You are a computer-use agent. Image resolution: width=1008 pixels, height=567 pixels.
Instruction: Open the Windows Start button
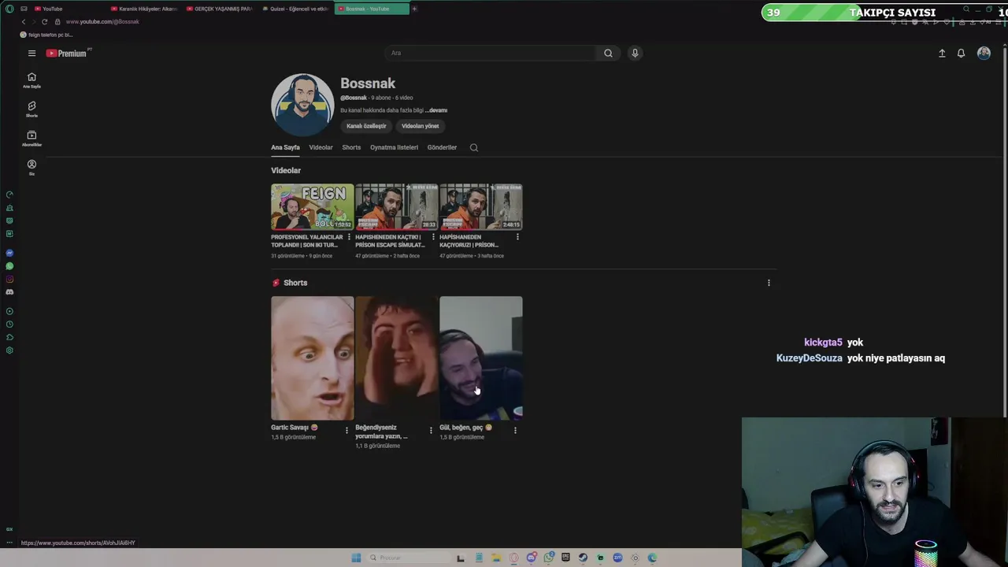click(356, 558)
